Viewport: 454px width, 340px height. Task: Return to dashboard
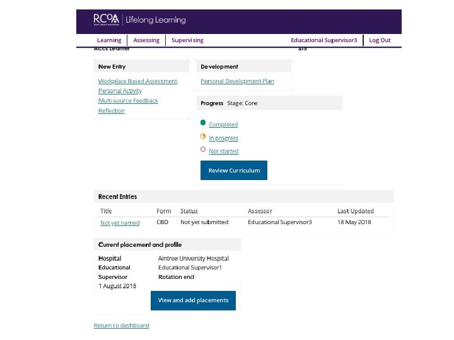(121, 326)
